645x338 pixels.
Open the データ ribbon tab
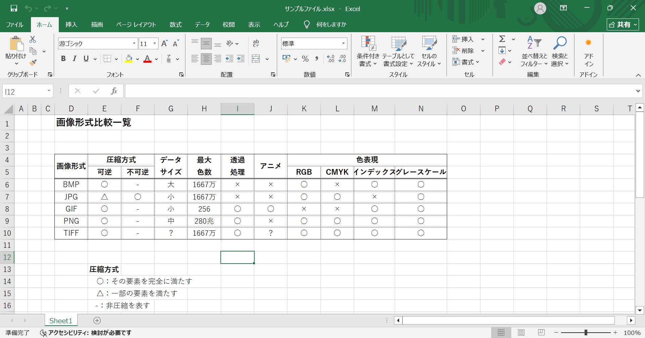(x=202, y=24)
